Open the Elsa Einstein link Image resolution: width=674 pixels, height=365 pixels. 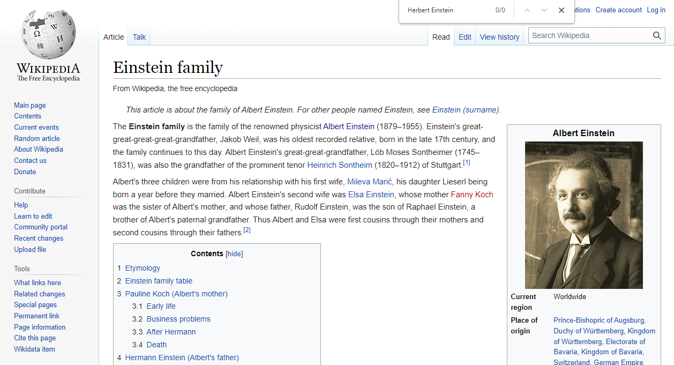coord(371,195)
